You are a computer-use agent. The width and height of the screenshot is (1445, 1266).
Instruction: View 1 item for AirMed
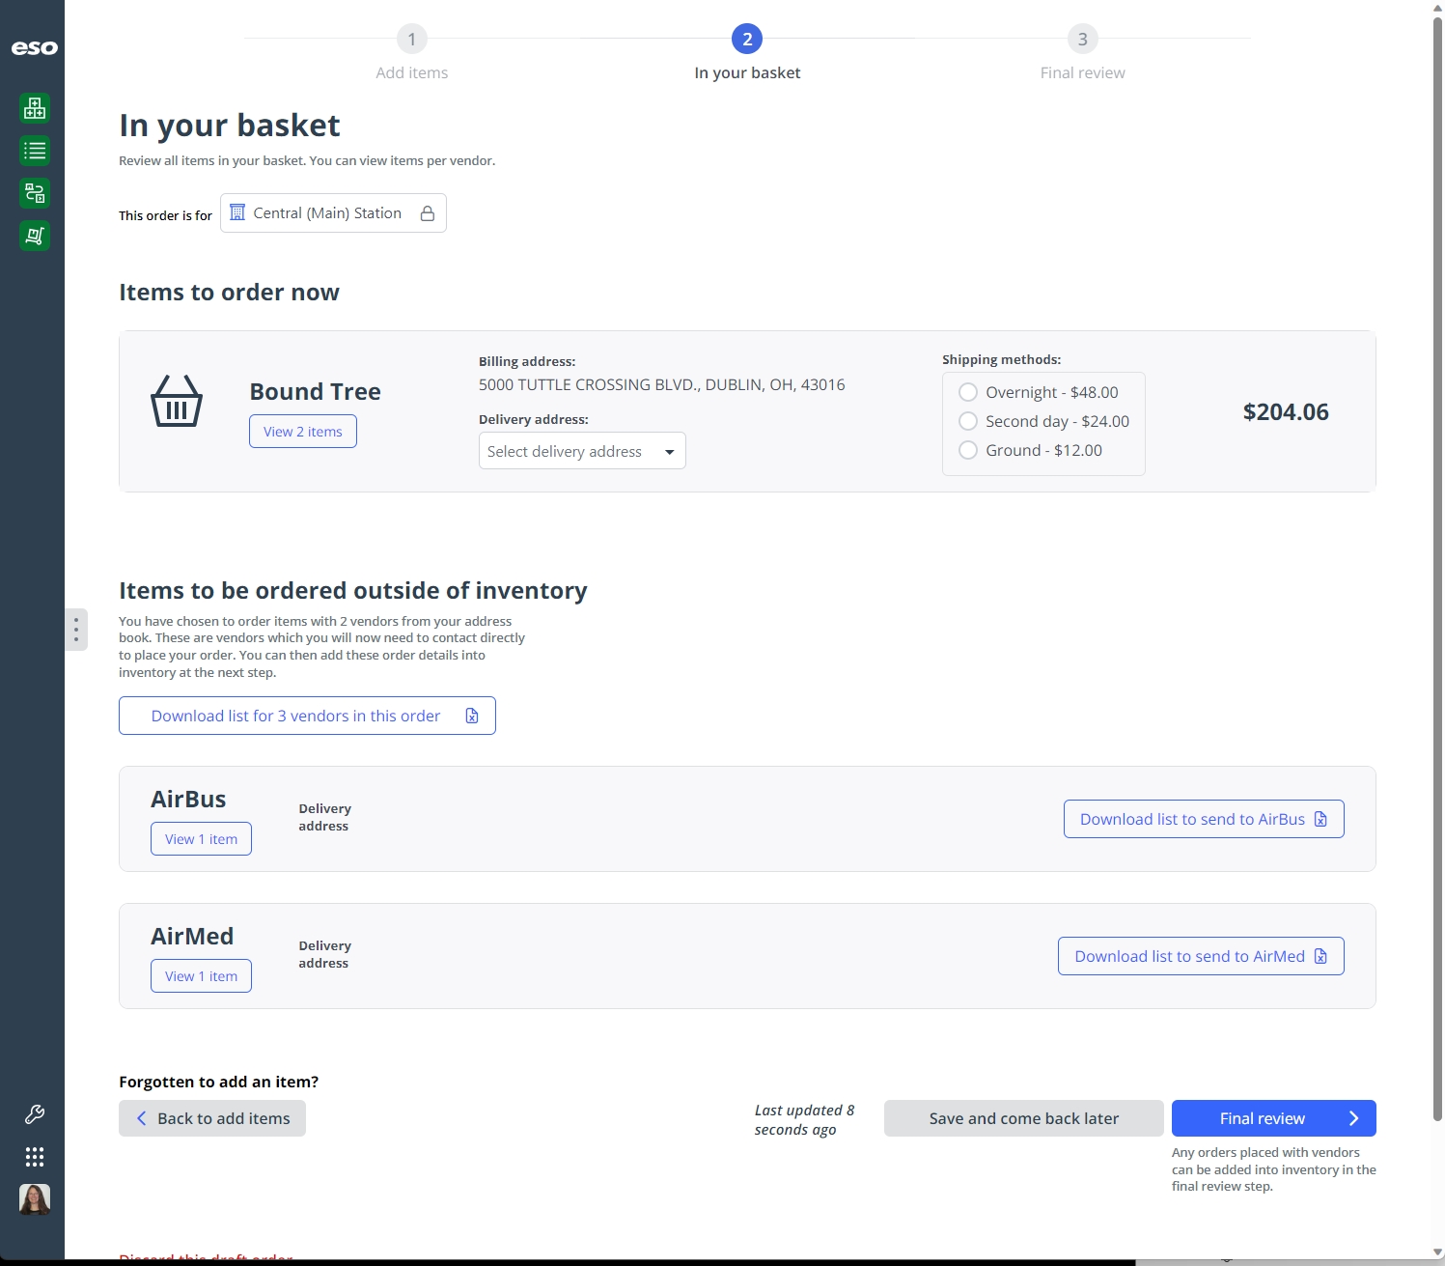pos(201,976)
